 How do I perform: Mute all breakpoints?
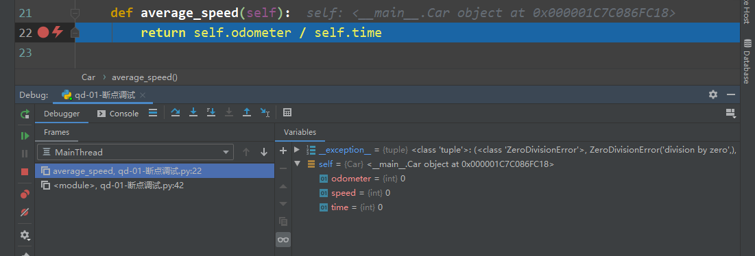pyautogui.click(x=25, y=212)
